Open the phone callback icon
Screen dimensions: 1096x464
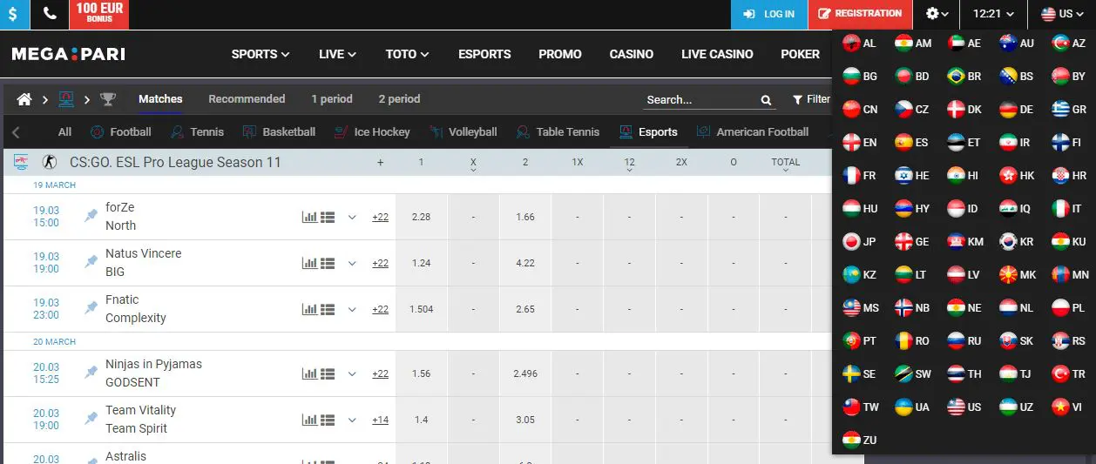coord(50,14)
